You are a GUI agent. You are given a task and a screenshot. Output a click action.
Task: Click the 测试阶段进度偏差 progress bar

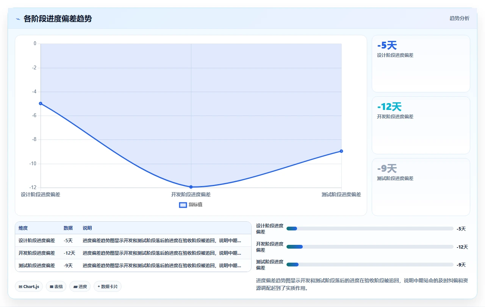pyautogui.click(x=370, y=265)
